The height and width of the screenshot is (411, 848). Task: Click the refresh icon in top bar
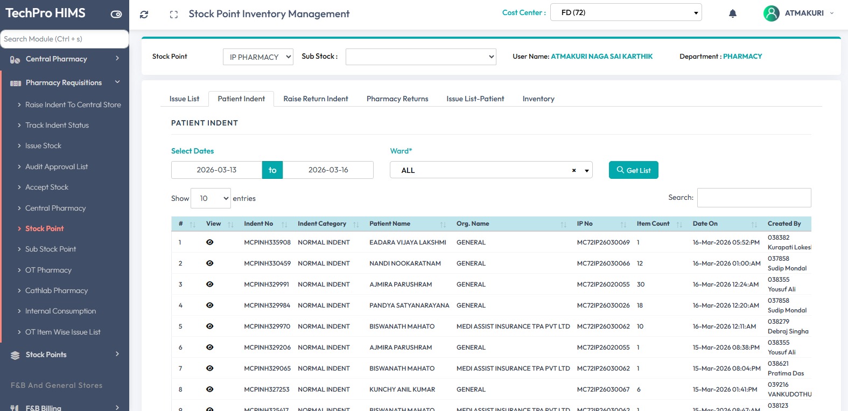(x=144, y=15)
